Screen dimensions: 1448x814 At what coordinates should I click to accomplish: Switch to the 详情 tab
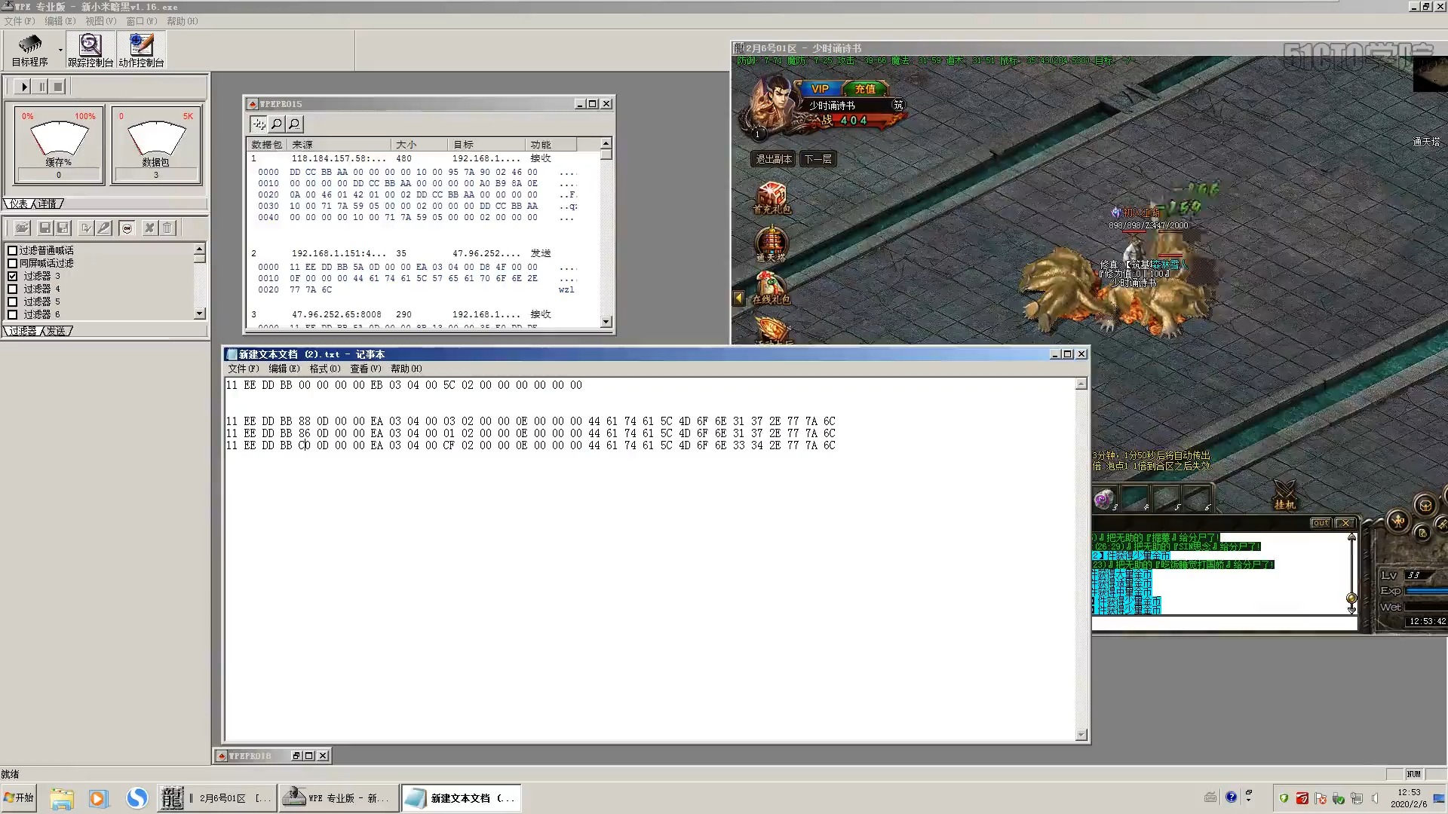(x=47, y=203)
